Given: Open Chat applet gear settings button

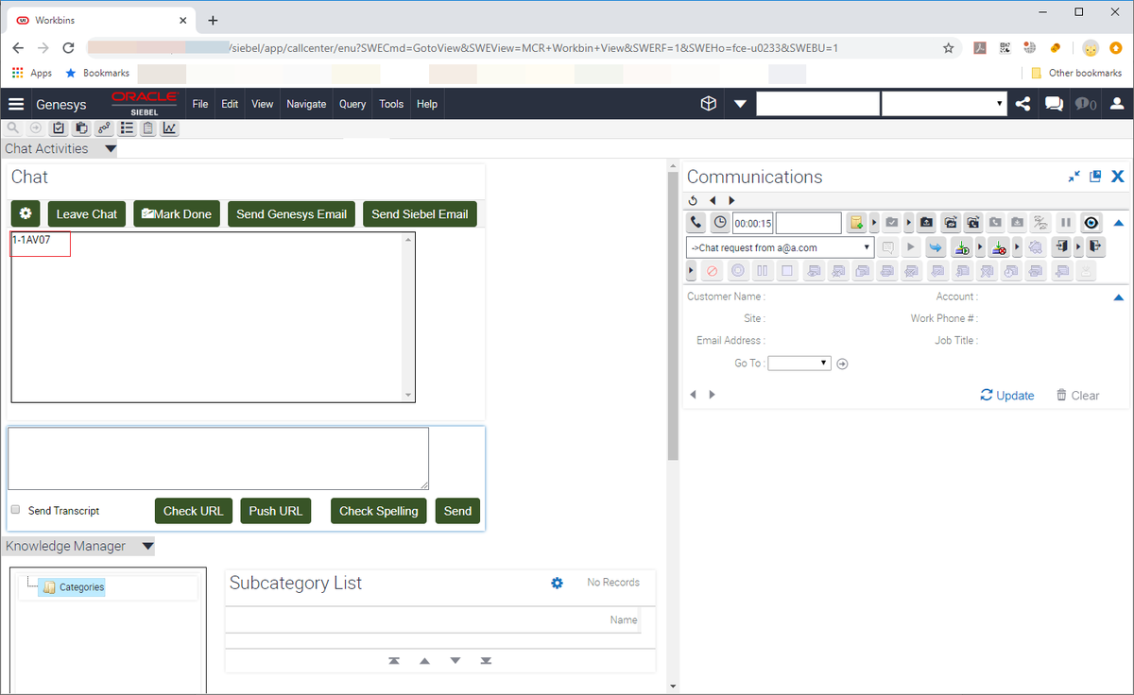Looking at the screenshot, I should click(x=26, y=213).
